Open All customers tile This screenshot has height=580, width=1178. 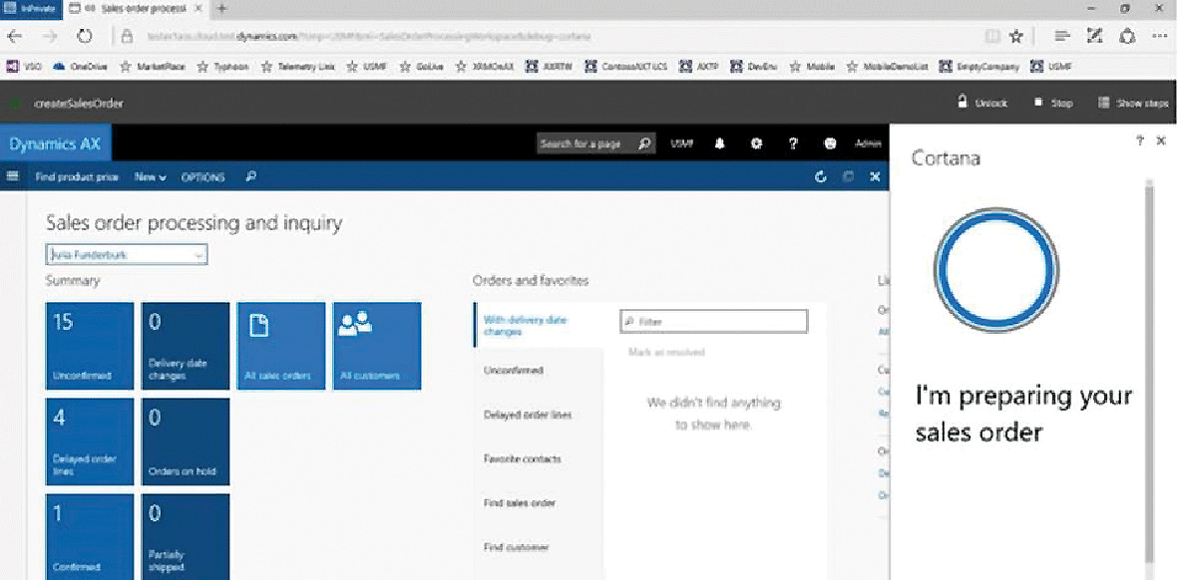[376, 346]
